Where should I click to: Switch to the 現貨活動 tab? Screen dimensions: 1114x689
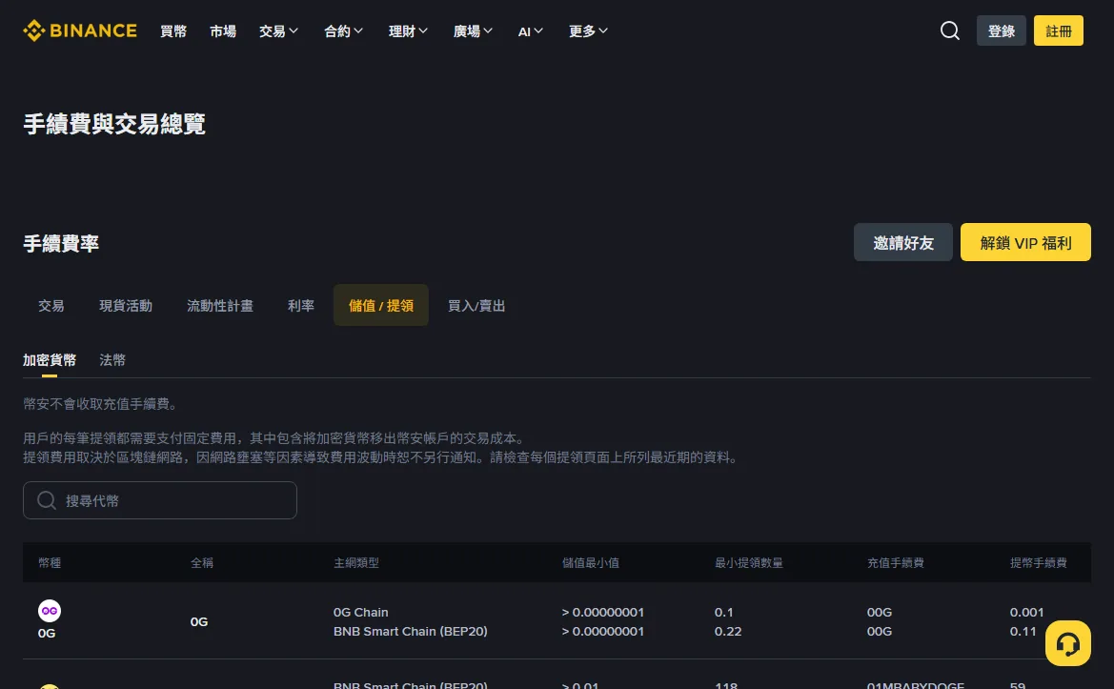126,306
